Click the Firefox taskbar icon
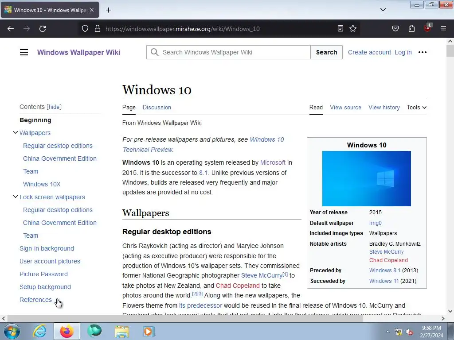 [67, 331]
